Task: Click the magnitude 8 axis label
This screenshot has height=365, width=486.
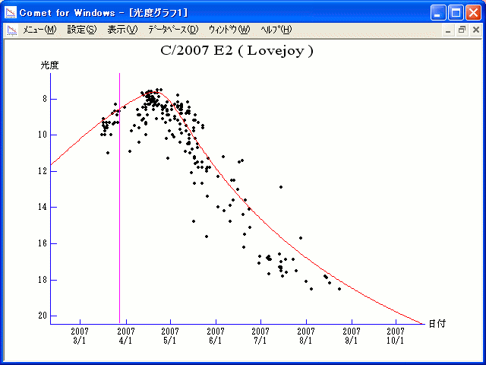Action: [x=45, y=99]
